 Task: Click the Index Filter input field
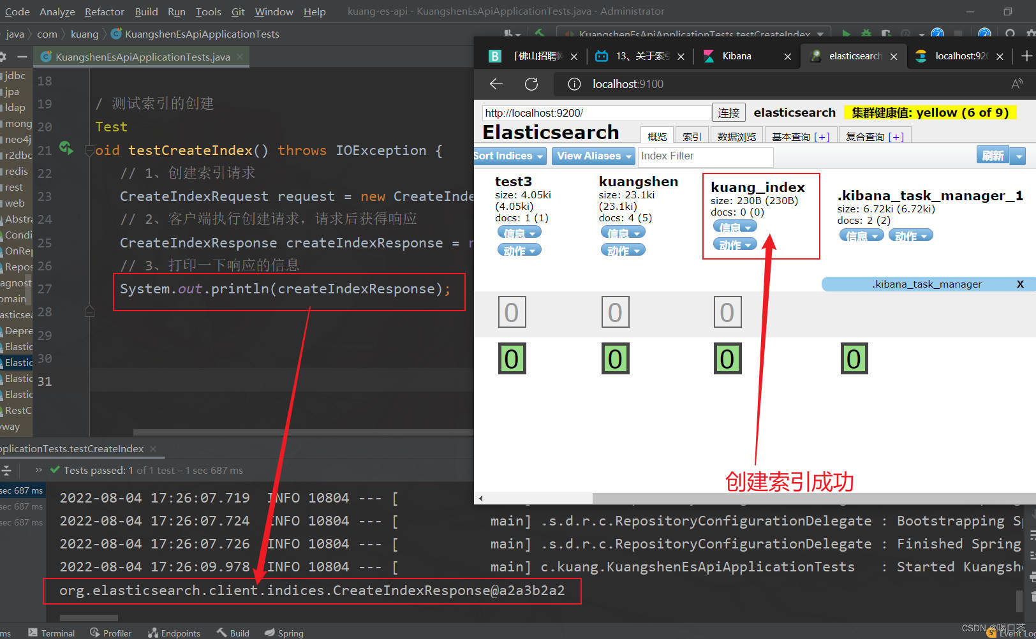pos(706,156)
